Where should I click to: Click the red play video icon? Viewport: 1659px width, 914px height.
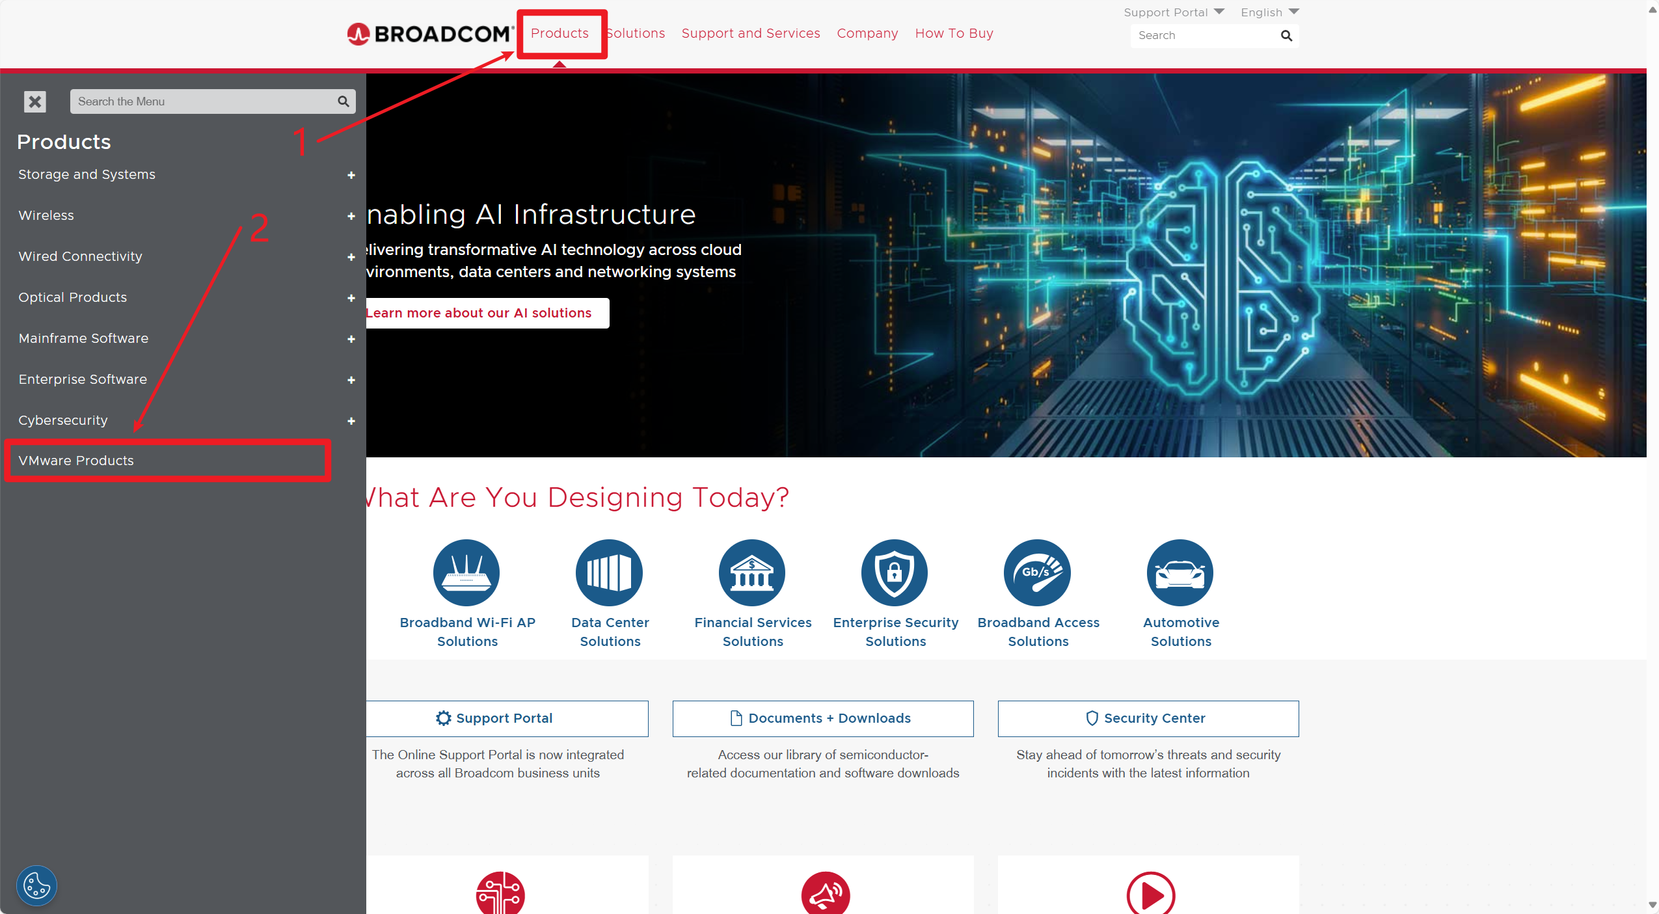(x=1150, y=894)
